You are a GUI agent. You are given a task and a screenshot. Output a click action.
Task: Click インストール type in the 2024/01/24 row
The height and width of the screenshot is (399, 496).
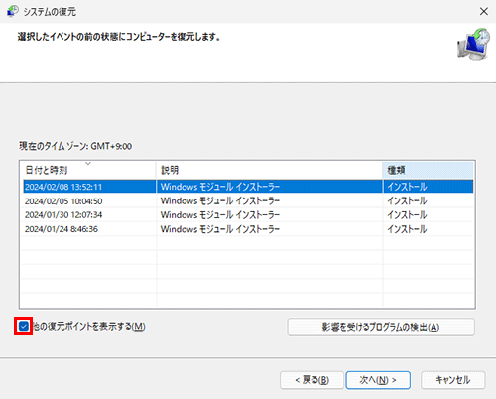click(x=407, y=229)
